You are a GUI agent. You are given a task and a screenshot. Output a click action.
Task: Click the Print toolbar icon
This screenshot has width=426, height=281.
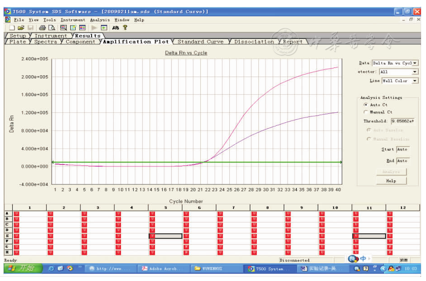click(x=42, y=28)
